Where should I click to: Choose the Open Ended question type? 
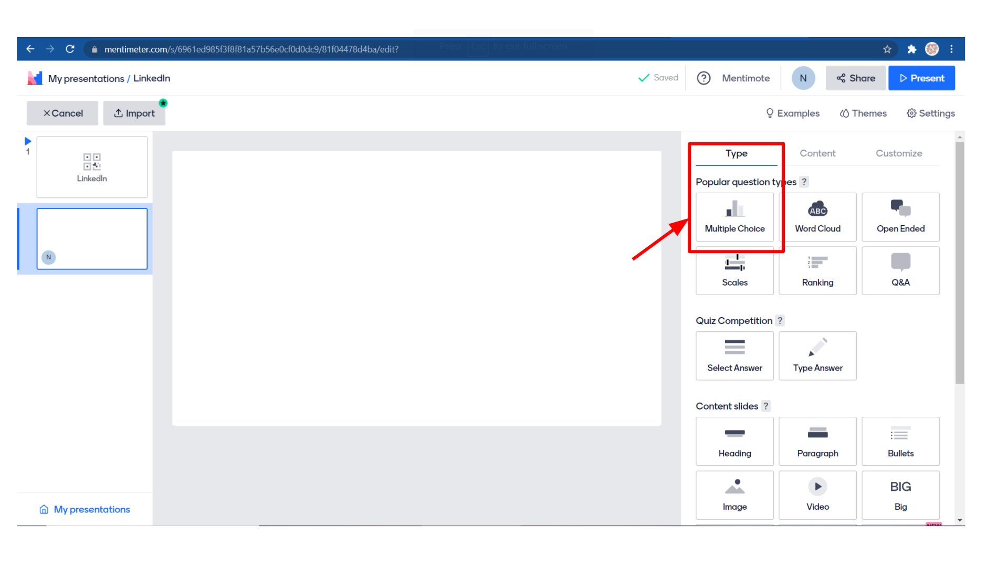click(x=900, y=217)
